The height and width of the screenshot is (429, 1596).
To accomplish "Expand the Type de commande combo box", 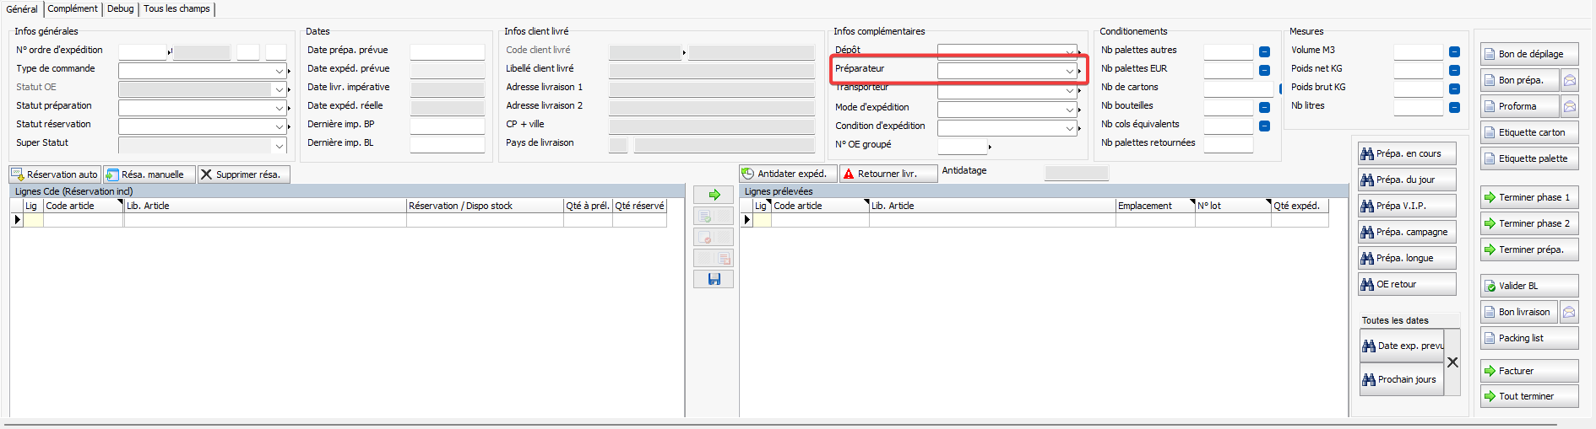I will 280,72.
